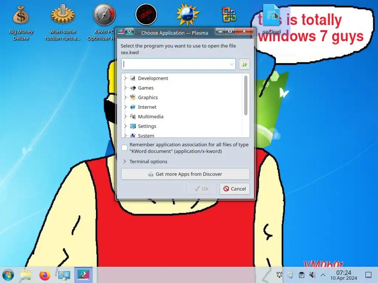This screenshot has width=378, height=283.
Task: Click the Games category icon
Action: [133, 88]
